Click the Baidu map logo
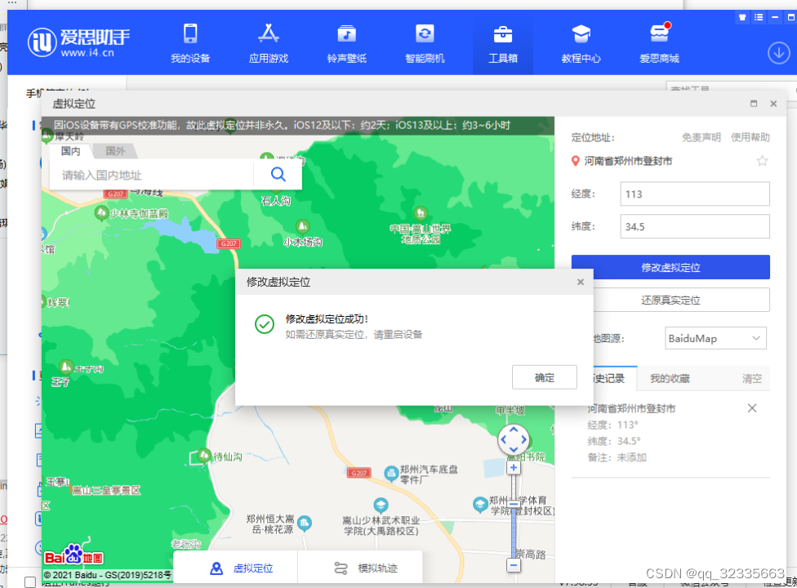797x588 pixels. click(x=73, y=556)
